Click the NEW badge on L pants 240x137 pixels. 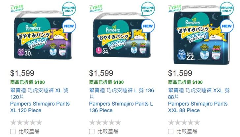148,26
